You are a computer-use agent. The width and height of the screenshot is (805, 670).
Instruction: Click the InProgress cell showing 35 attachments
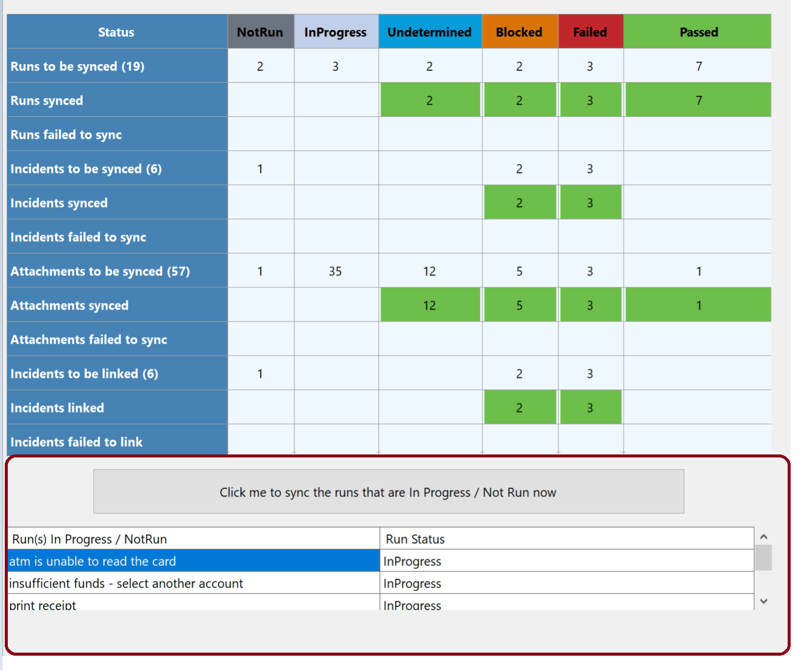coord(335,271)
